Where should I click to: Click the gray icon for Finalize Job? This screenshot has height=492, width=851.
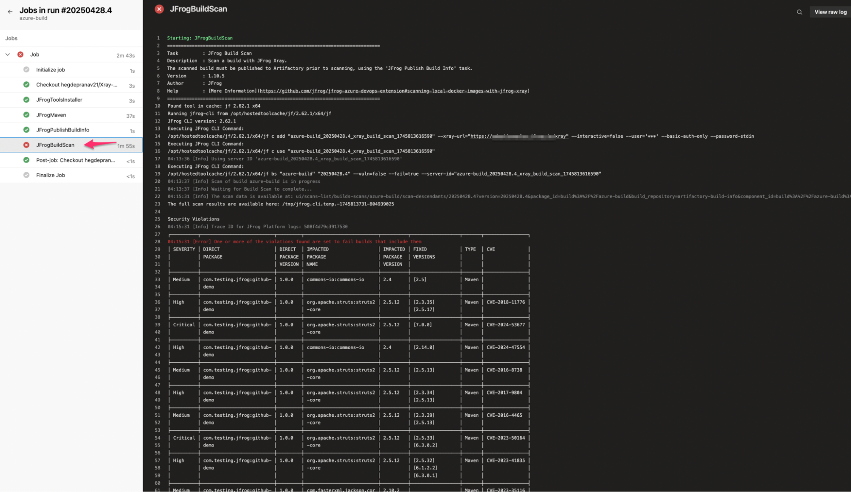[26, 175]
